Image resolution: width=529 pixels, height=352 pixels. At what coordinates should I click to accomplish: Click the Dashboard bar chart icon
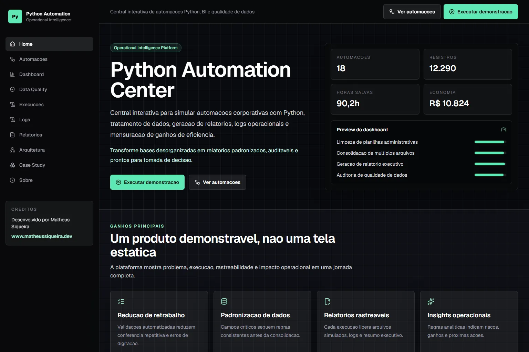tap(12, 74)
